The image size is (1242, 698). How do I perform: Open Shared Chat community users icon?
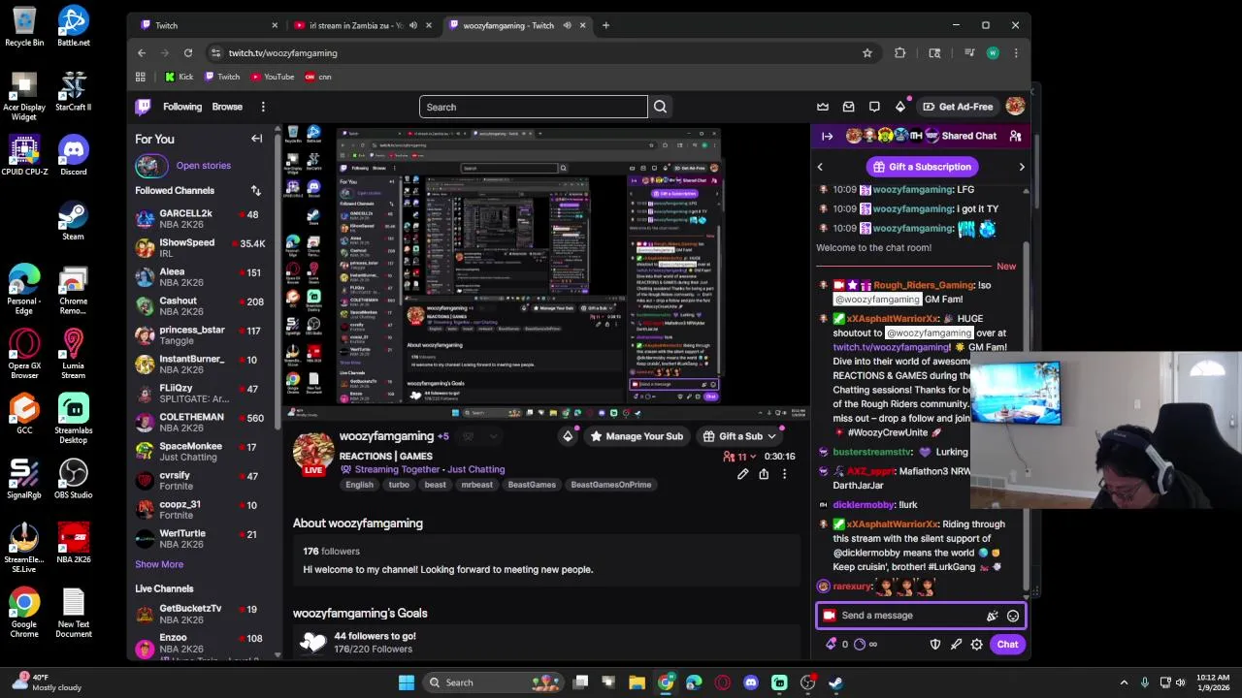(1015, 137)
